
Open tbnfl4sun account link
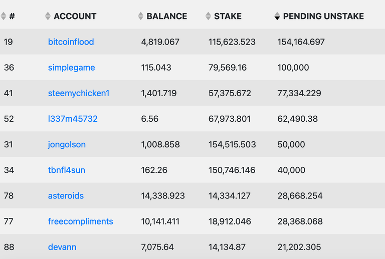point(67,170)
